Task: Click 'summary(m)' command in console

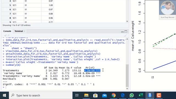Action: 13,65
